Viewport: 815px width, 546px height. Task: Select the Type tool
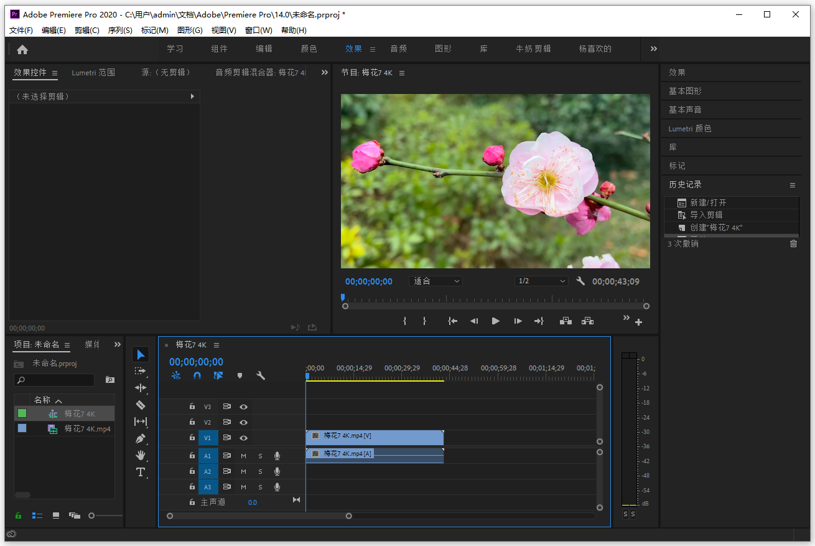click(x=141, y=472)
